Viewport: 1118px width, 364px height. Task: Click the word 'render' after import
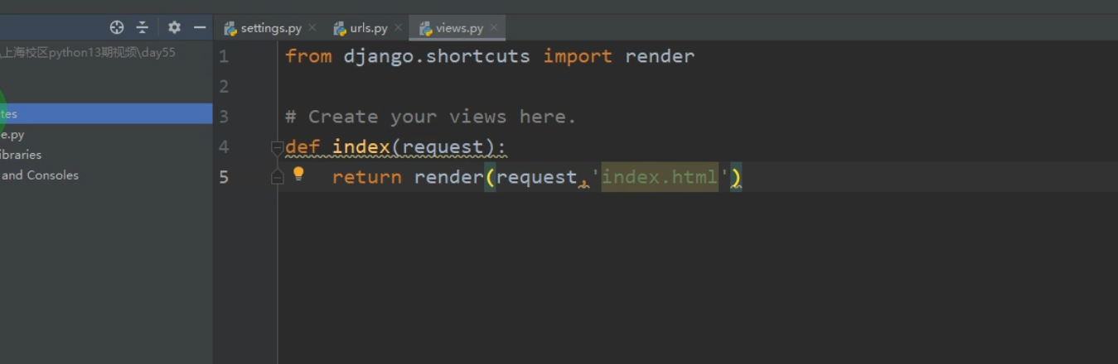click(x=660, y=56)
